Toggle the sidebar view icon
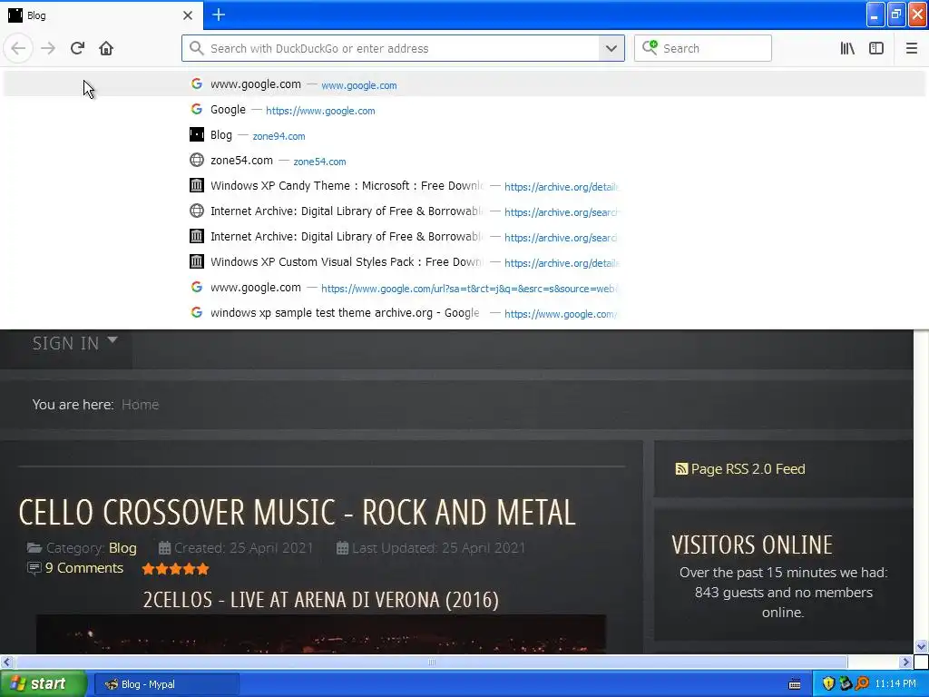 [876, 48]
